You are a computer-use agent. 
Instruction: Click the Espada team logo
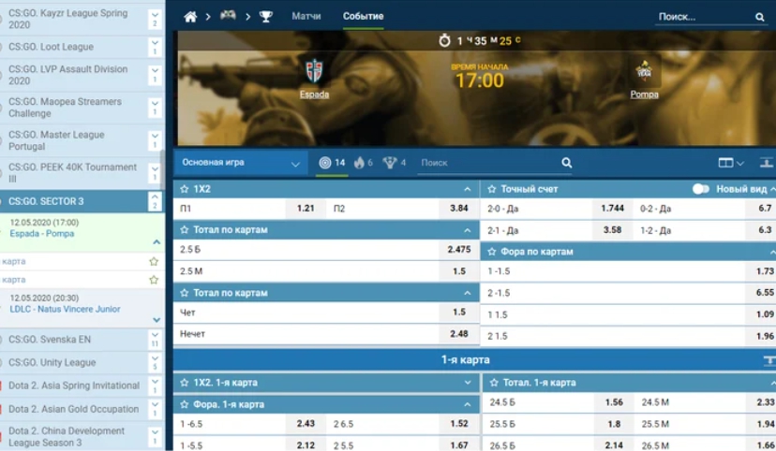pos(314,71)
